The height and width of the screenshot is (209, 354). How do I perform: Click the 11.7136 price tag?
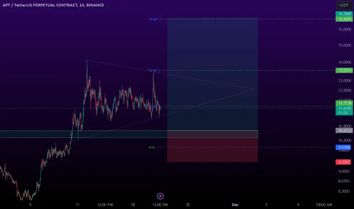[x=344, y=103]
